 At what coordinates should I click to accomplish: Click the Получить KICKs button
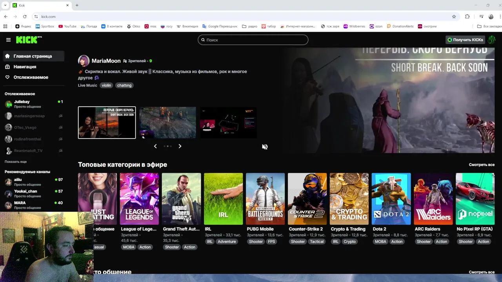pyautogui.click(x=466, y=40)
